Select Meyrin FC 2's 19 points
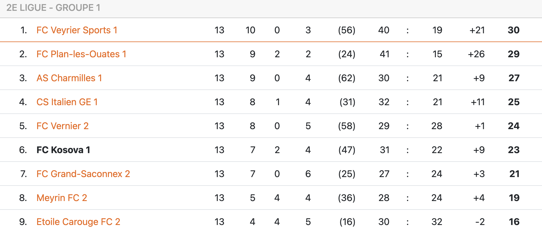This screenshot has width=542, height=232. point(514,198)
